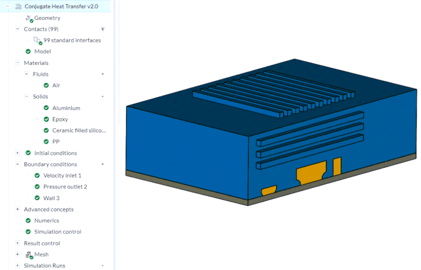Start a run via the Simulation Runs plus button
Screen dimensions: 421x270
(103, 265)
